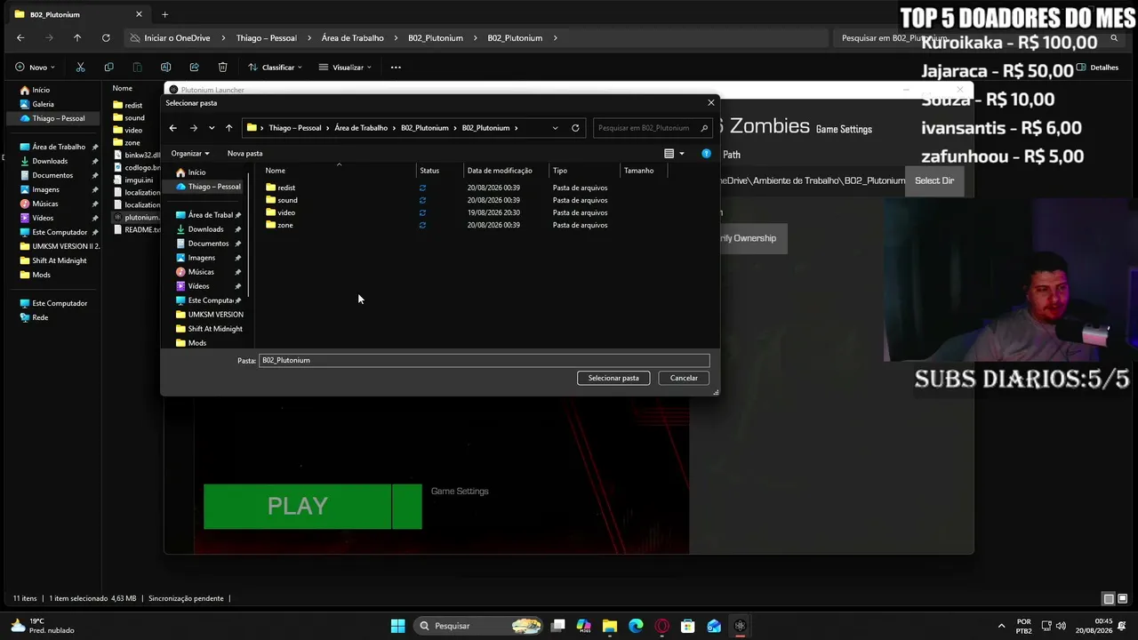
Task: Open Galeria in File Explorer sidebar
Action: tap(43, 104)
